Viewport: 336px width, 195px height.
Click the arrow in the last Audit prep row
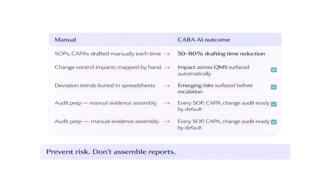pyautogui.click(x=167, y=121)
